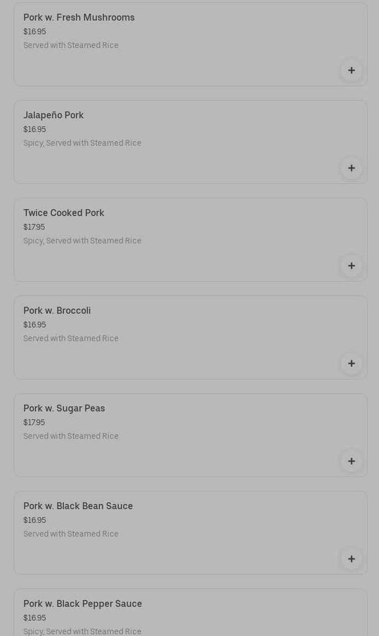This screenshot has height=636, width=379.
Task: Open Pork w. Broccoli item name
Action: [x=57, y=311]
